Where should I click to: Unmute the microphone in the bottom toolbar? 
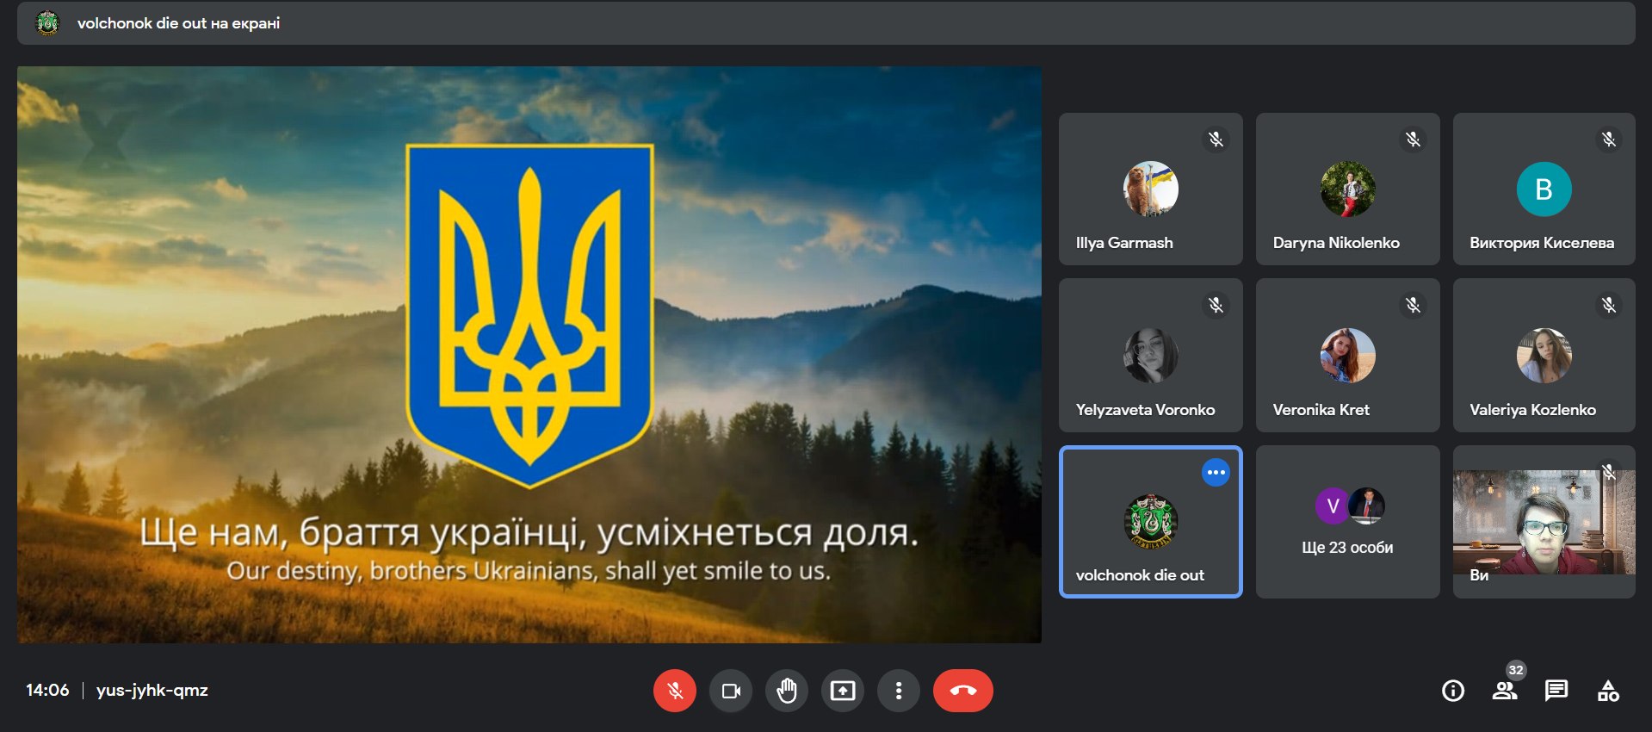click(675, 691)
